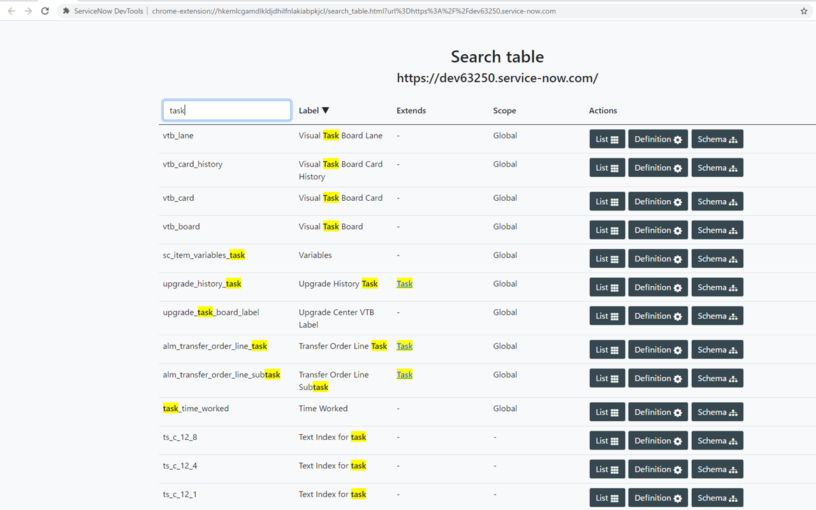
Task: Click the Upgrade Center VTB Label cell
Action: (x=337, y=319)
